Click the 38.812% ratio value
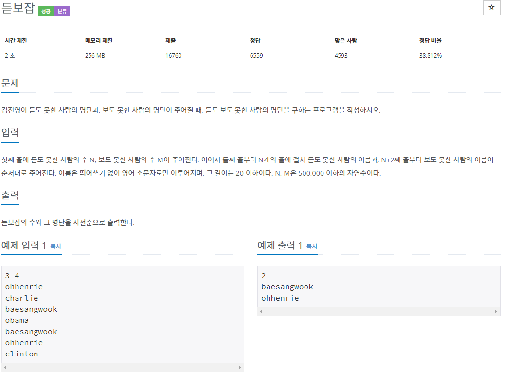This screenshot has width=520, height=372. (430, 56)
